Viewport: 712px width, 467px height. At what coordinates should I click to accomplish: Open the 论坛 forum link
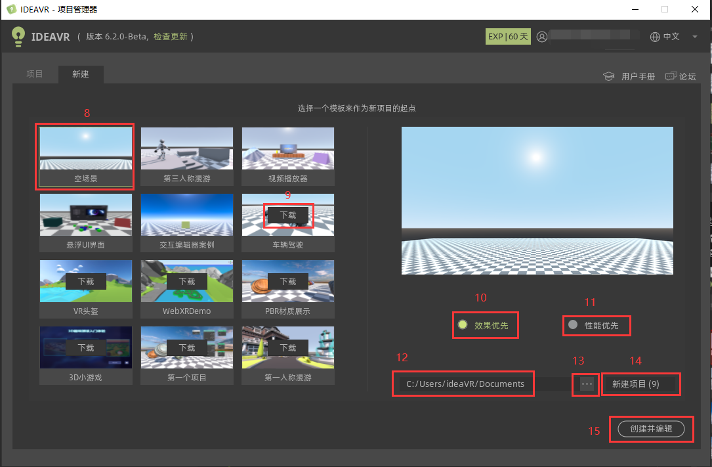pyautogui.click(x=687, y=76)
